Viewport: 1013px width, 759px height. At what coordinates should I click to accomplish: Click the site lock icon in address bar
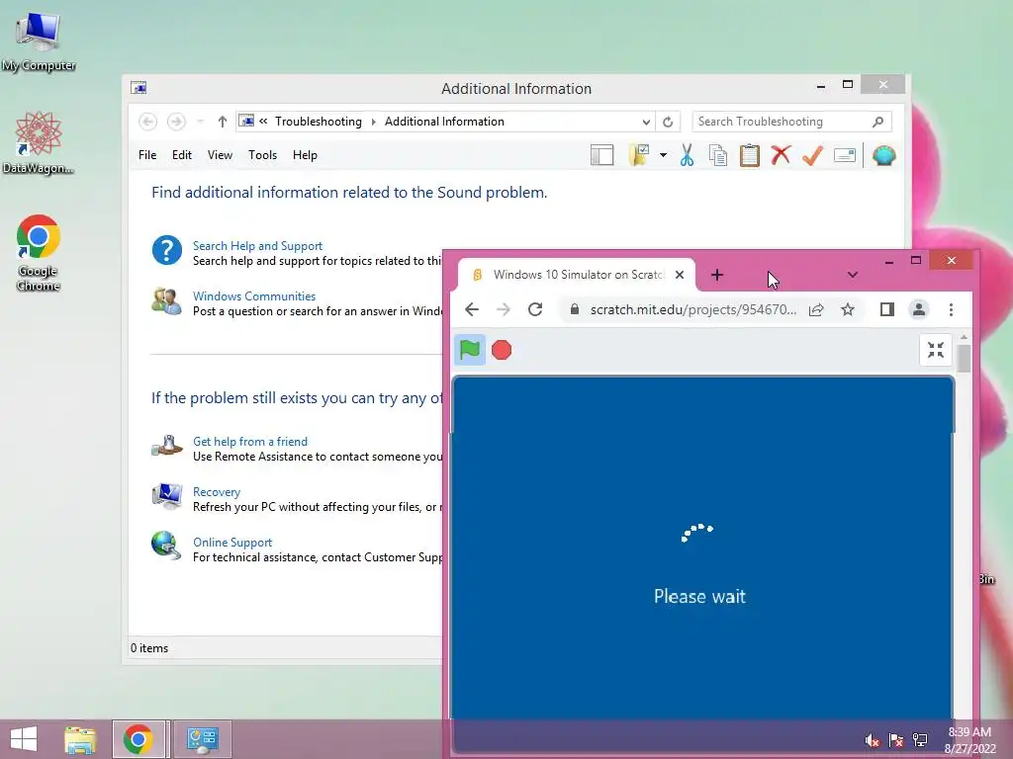575,309
